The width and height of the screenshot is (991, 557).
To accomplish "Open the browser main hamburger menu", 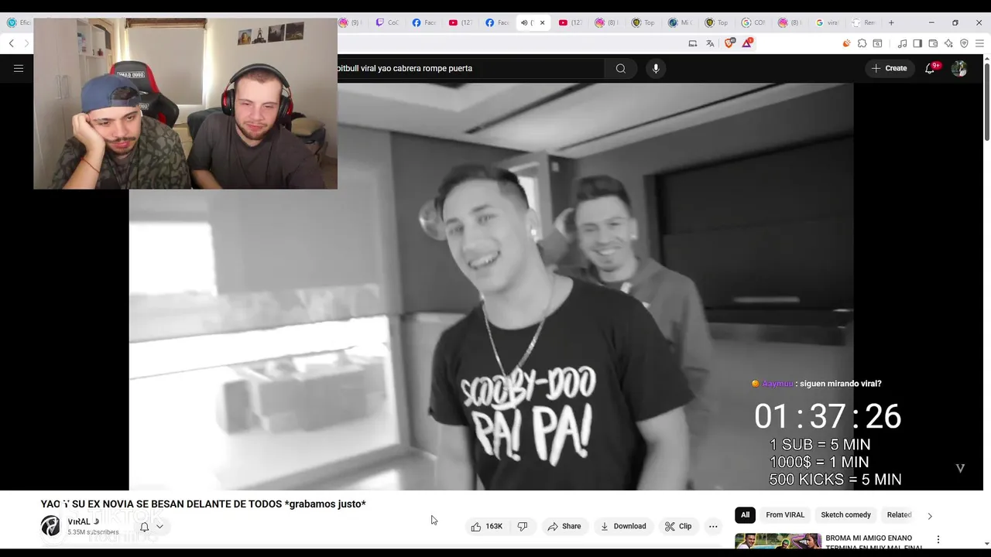I will (979, 43).
